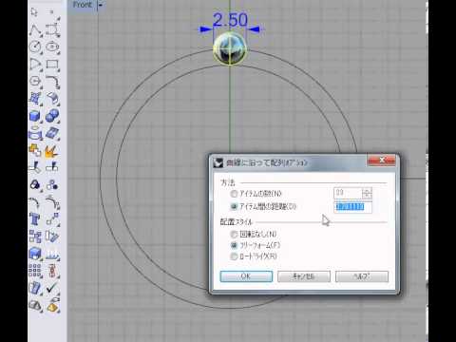Click the item count spinner arrows

pyautogui.click(x=367, y=193)
